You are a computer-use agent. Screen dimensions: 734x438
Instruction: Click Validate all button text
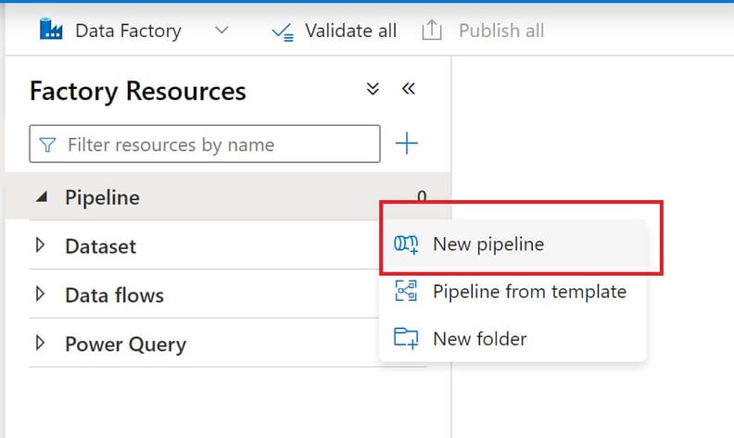[x=350, y=31]
